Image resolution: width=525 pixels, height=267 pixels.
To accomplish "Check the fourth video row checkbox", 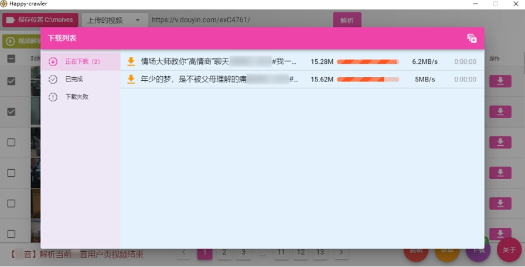I will pyautogui.click(x=11, y=173).
